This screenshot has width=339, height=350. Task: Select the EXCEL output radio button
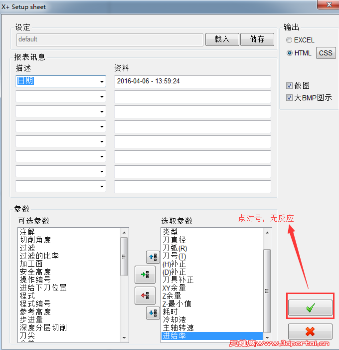[289, 40]
